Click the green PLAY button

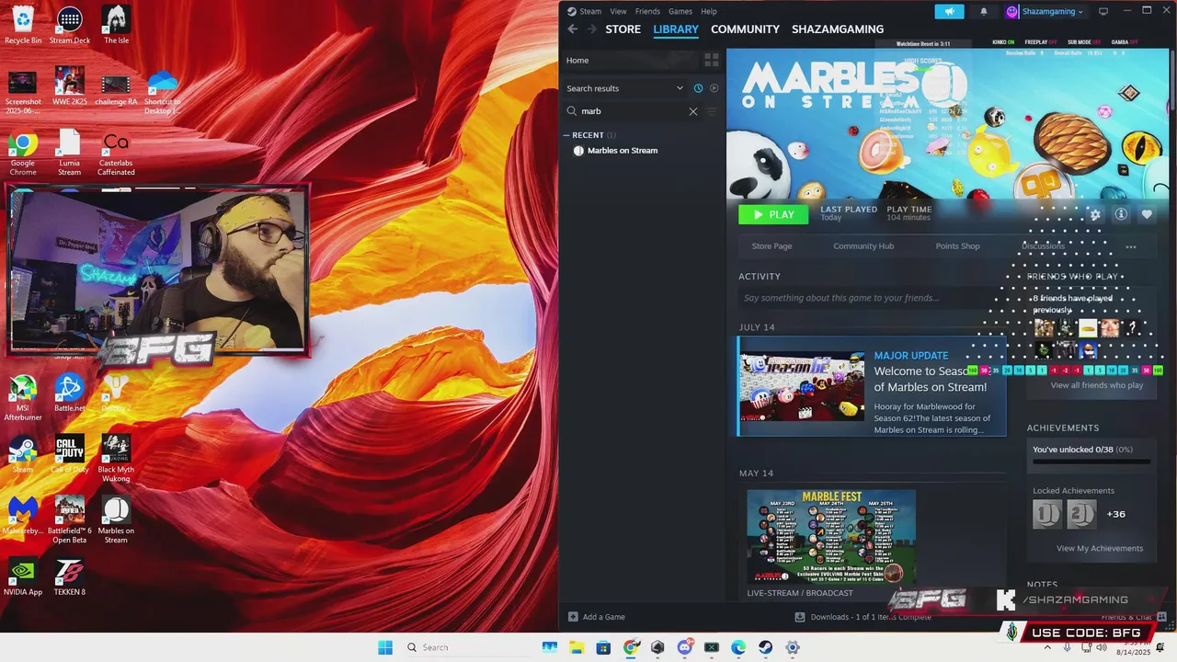[x=773, y=214]
